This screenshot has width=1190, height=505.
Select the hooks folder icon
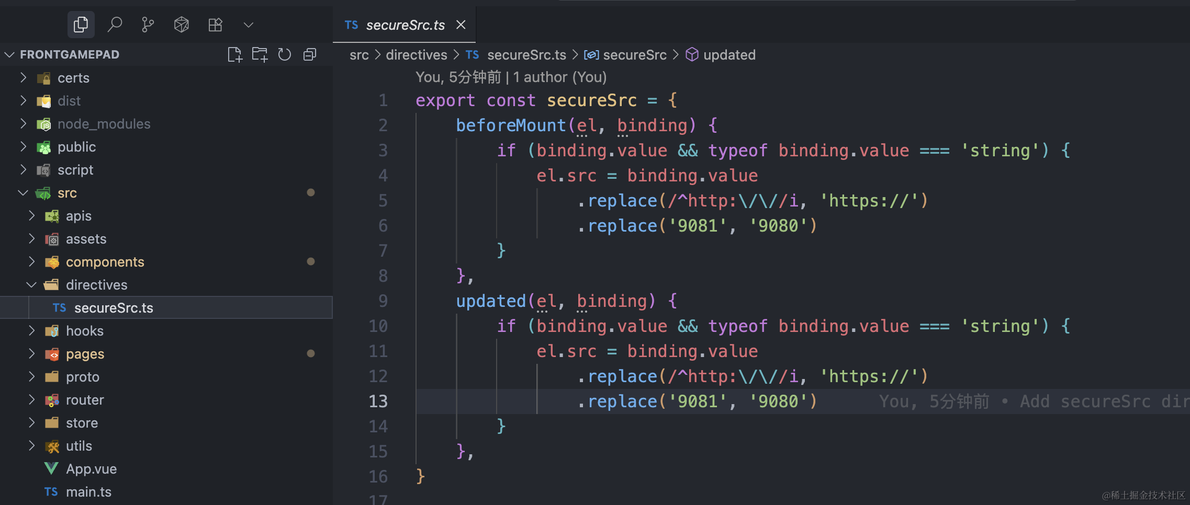(52, 331)
